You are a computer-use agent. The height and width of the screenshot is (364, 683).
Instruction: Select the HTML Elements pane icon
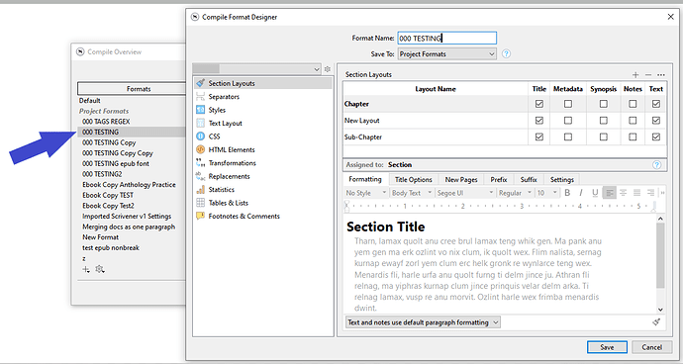coord(200,149)
